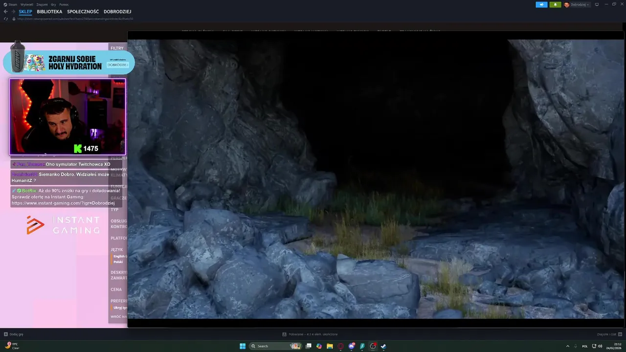Expand the CENA filter section
The image size is (626, 352).
tap(116, 289)
